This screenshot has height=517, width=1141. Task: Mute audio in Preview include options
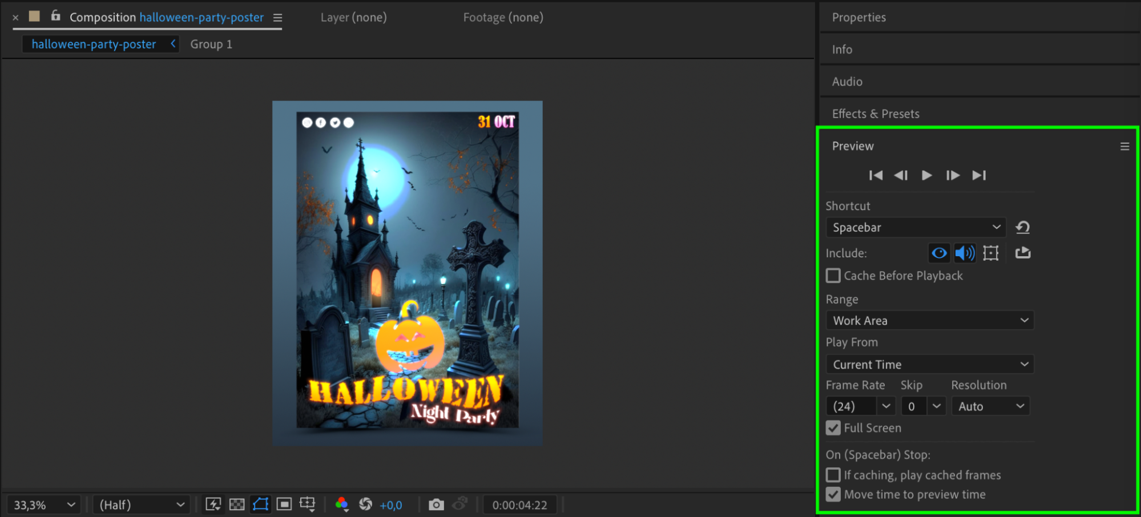(x=965, y=253)
